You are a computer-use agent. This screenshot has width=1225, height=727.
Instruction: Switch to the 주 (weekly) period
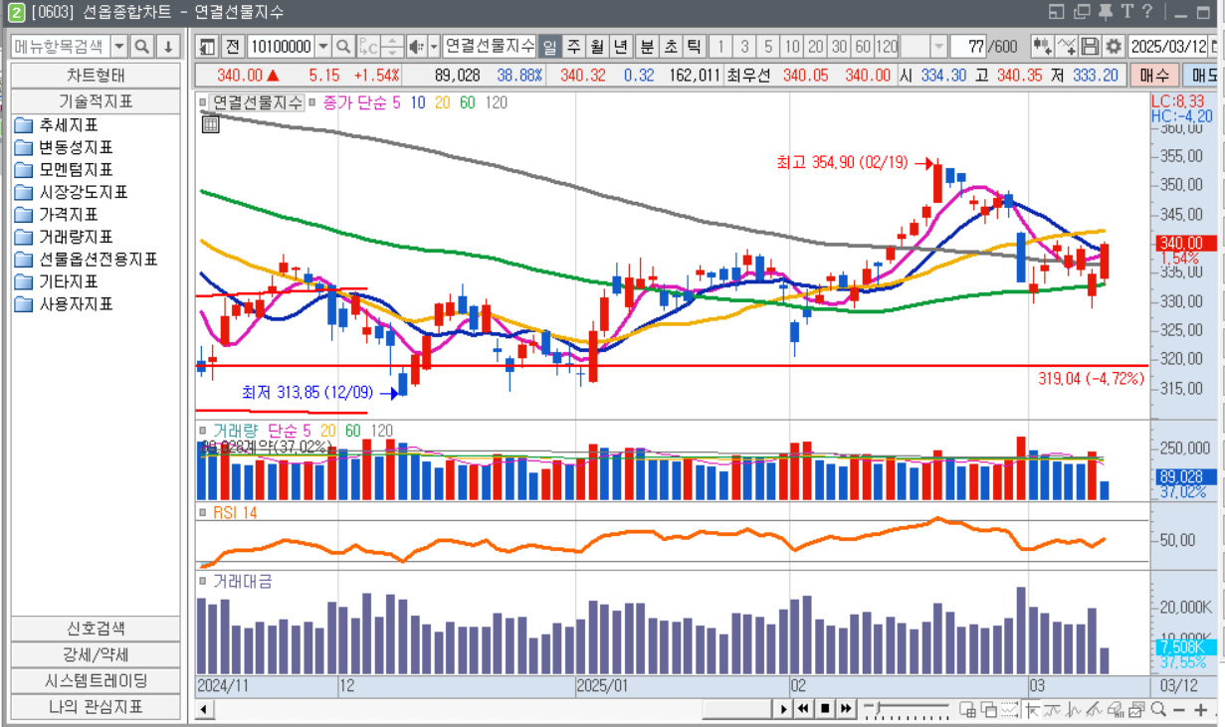pyautogui.click(x=574, y=47)
